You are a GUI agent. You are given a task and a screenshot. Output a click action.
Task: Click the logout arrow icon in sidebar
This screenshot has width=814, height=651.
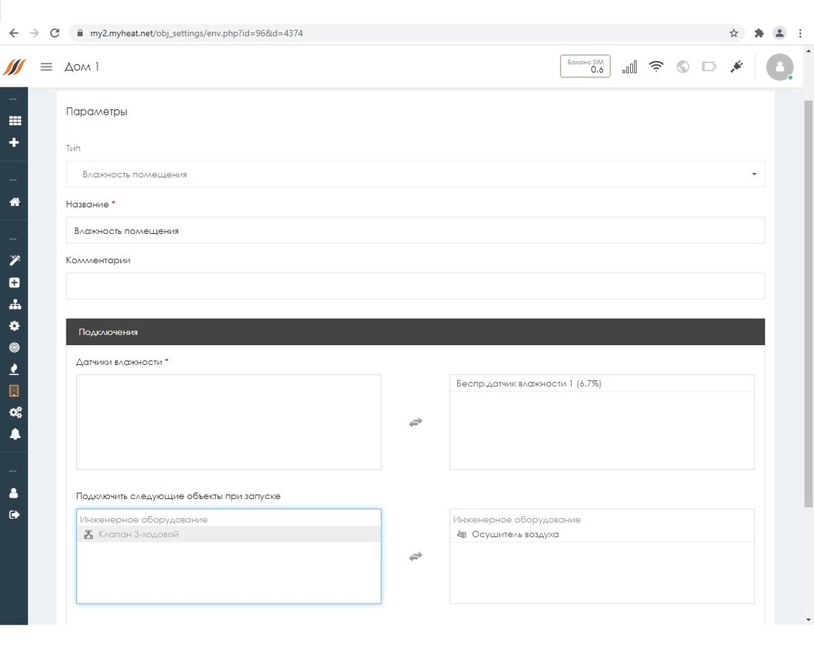pyautogui.click(x=14, y=515)
